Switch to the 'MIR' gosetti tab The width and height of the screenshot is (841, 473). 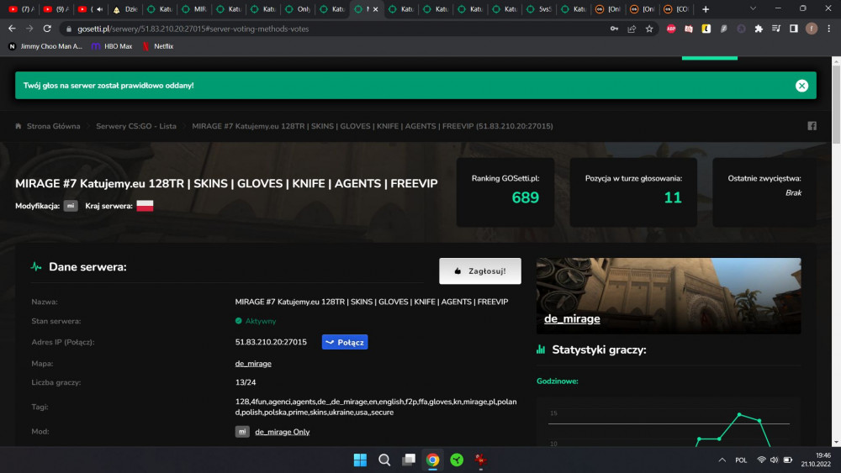193,9
